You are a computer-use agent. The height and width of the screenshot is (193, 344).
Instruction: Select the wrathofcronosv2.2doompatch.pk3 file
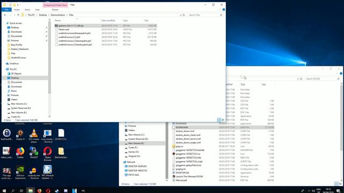click(75, 41)
